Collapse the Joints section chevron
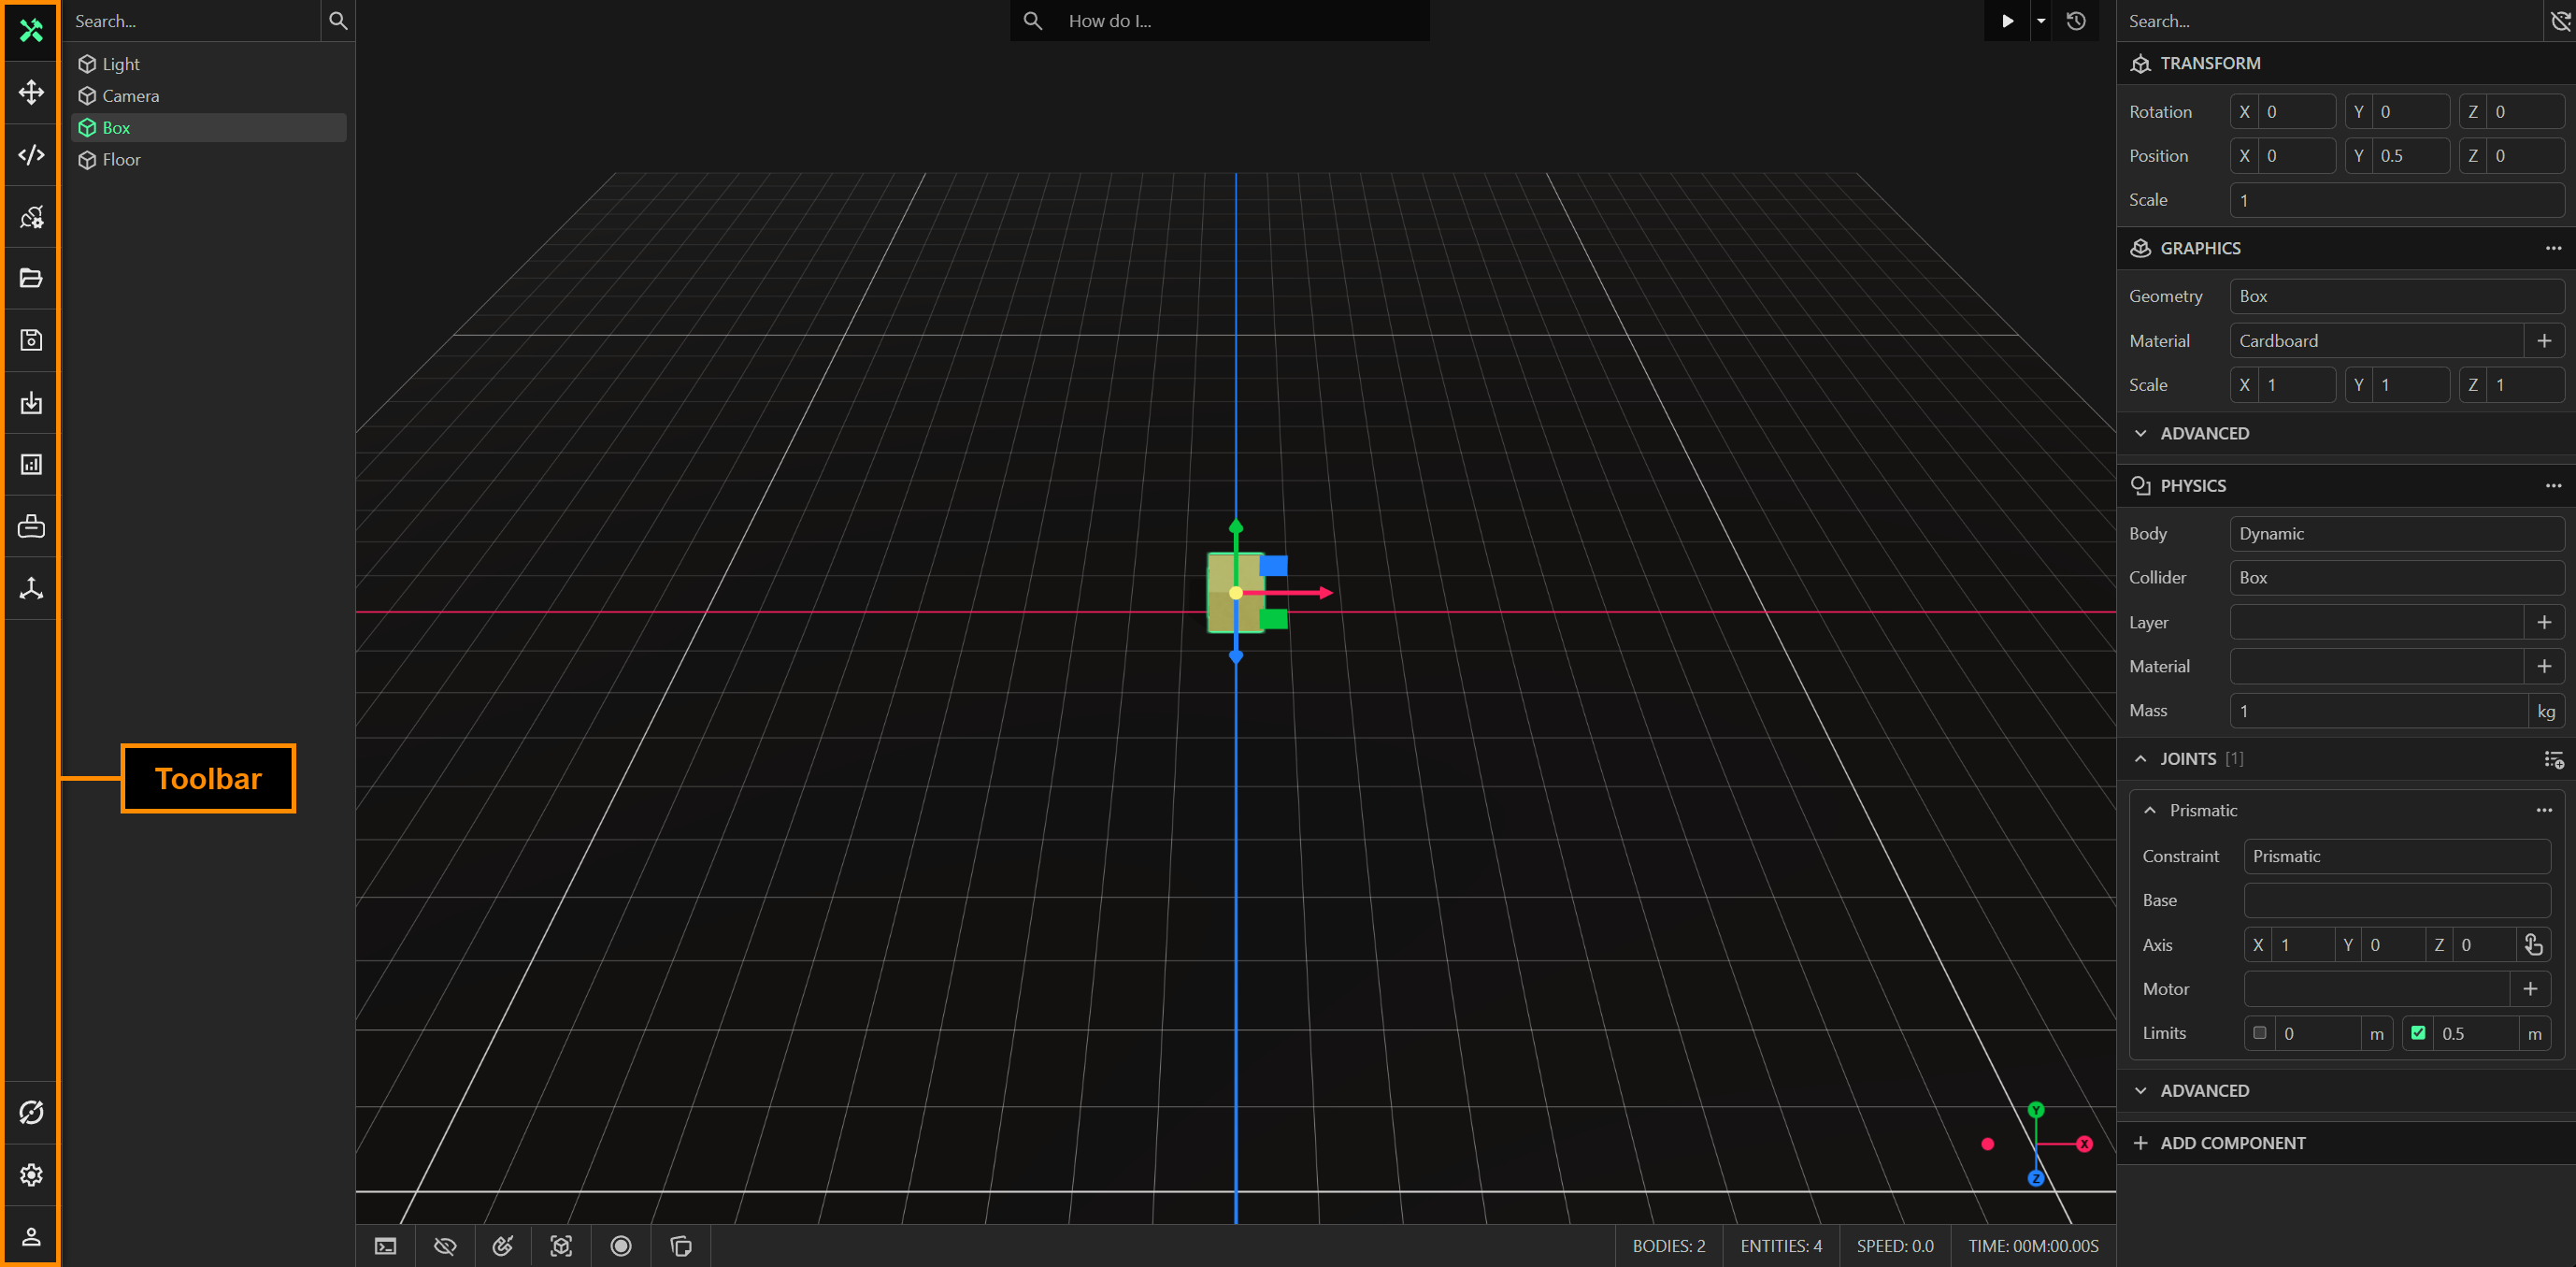 tap(2140, 759)
